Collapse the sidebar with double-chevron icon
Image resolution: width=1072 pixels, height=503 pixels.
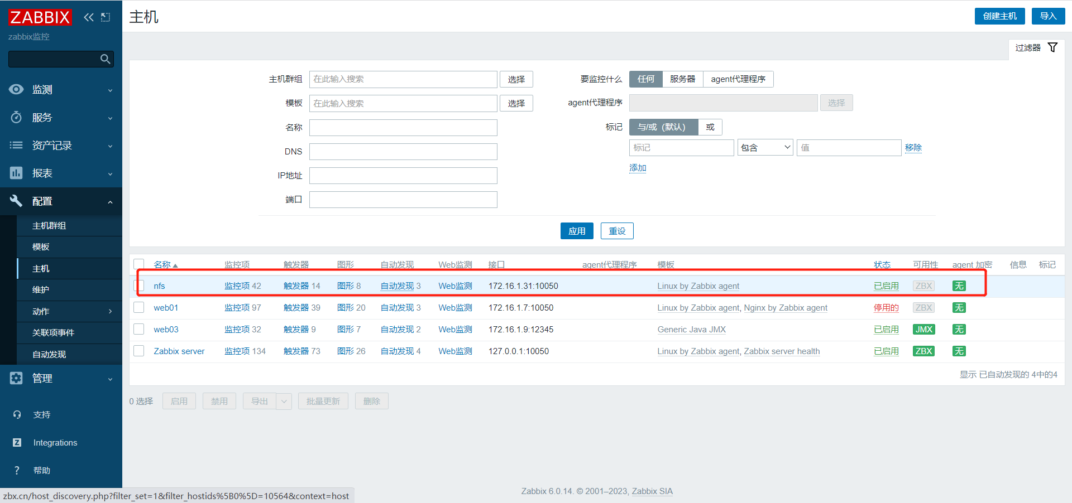89,17
